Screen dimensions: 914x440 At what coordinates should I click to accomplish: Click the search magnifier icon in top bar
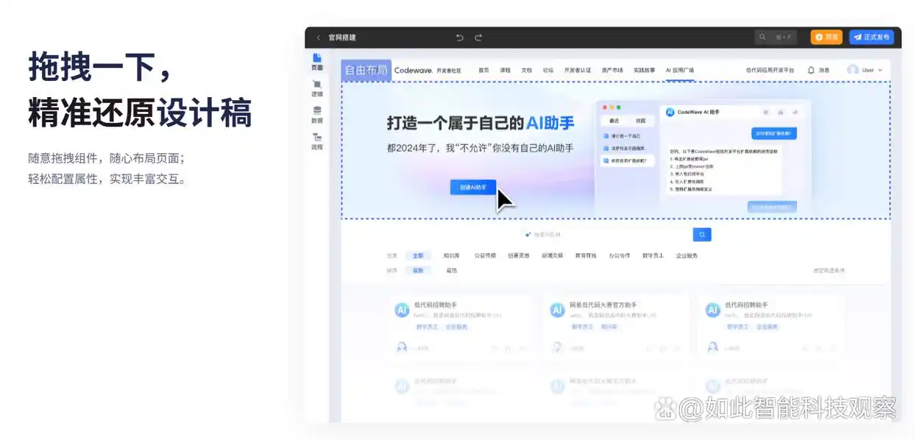[762, 37]
